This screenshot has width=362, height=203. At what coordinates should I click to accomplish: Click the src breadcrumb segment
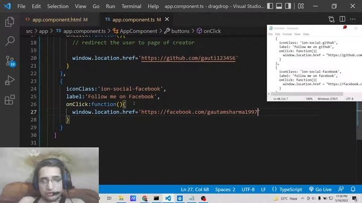(29, 31)
